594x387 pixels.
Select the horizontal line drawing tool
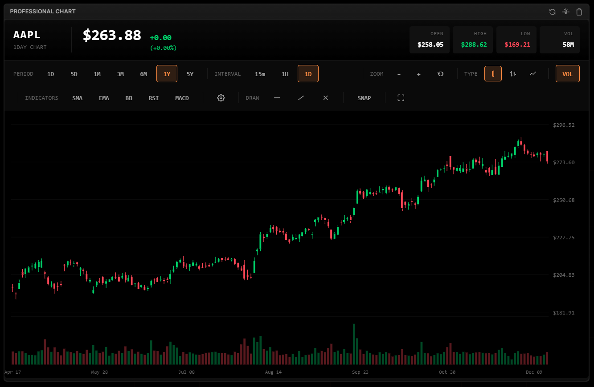[x=277, y=98]
